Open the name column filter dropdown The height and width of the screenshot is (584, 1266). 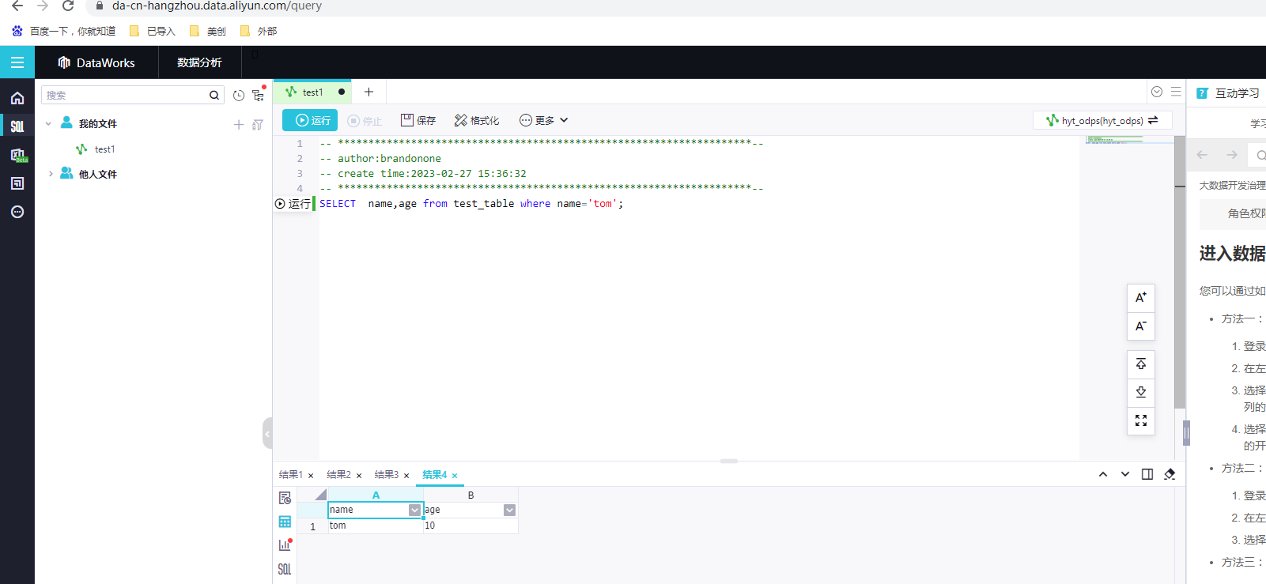[414, 511]
